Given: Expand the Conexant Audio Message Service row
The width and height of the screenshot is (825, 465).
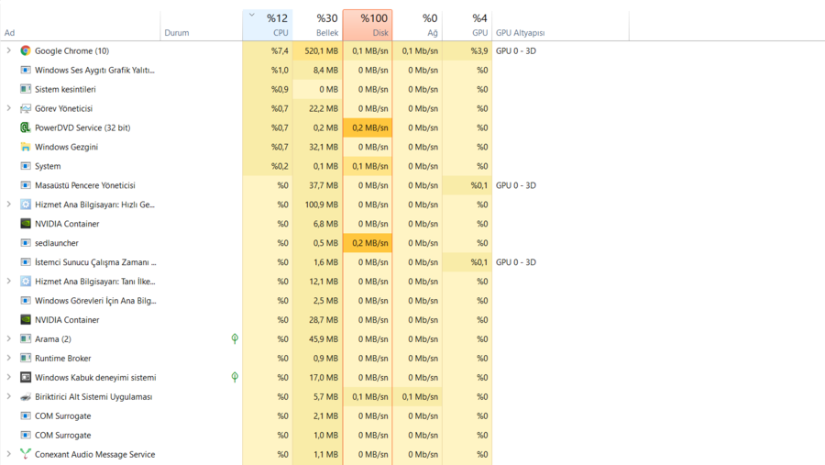Looking at the screenshot, I should click(8, 454).
